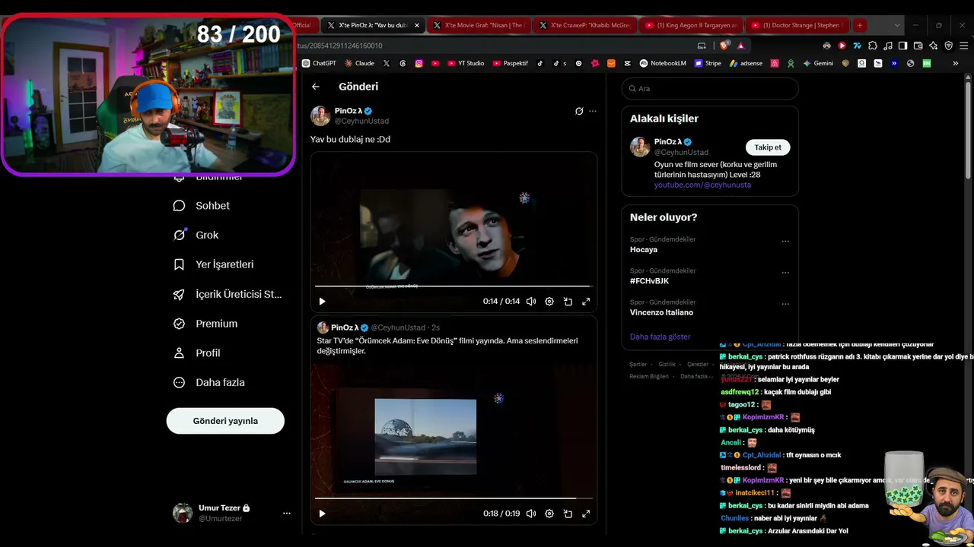
Task: Open @CeyhunUstad handle in quoted post
Action: (398, 327)
